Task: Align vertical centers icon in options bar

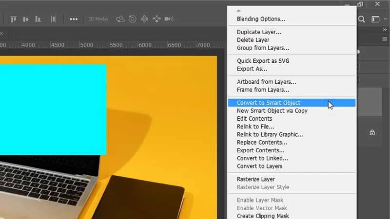Action: [x=26, y=19]
